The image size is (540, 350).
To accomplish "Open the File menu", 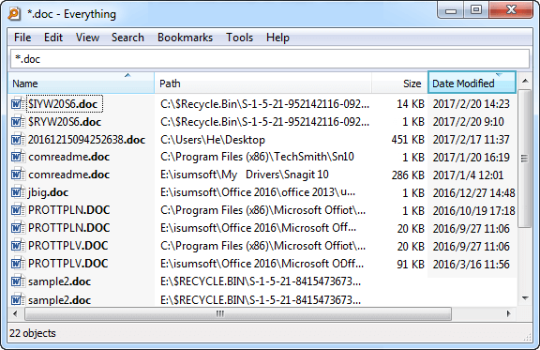I will pos(22,38).
